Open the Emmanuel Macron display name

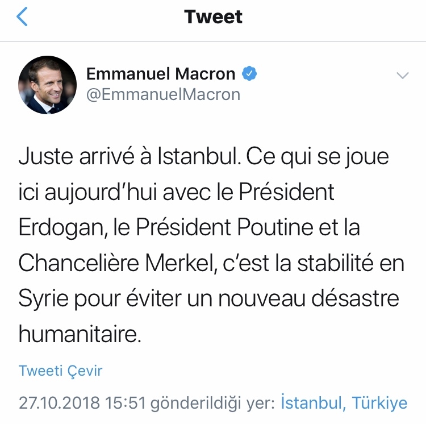click(x=161, y=74)
